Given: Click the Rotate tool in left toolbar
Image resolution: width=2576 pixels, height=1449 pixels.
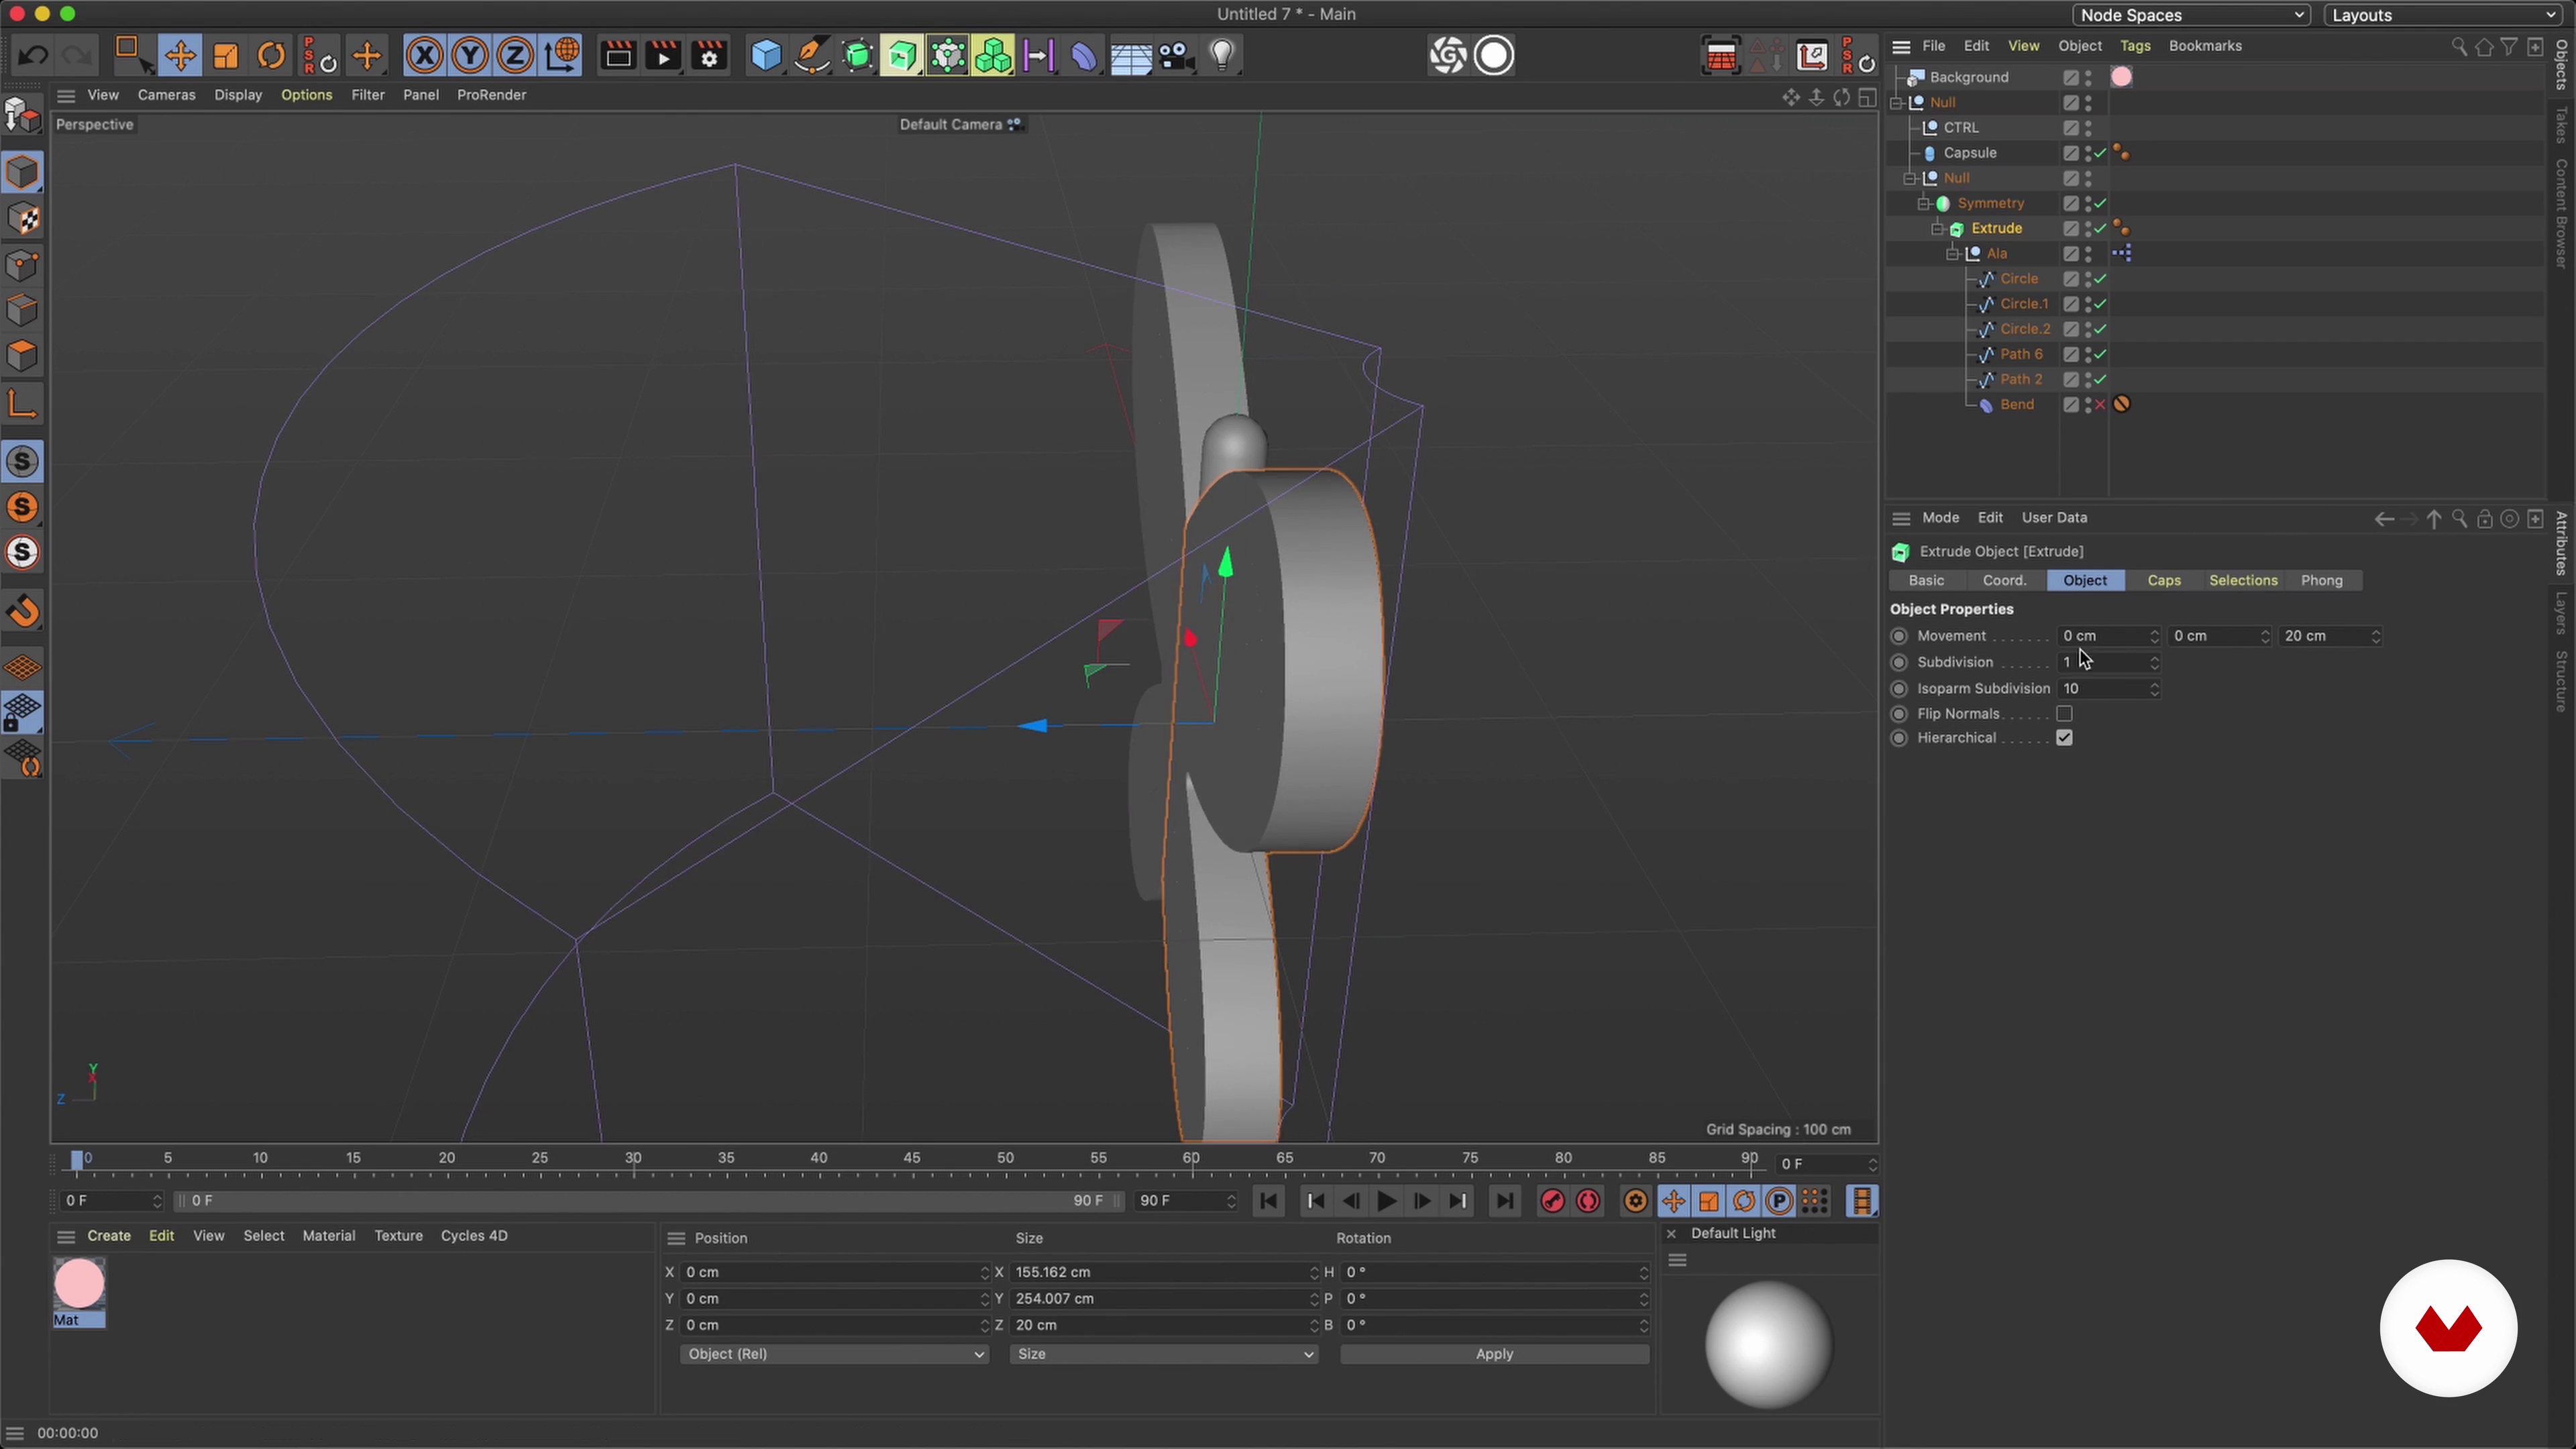Looking at the screenshot, I should [x=271, y=55].
